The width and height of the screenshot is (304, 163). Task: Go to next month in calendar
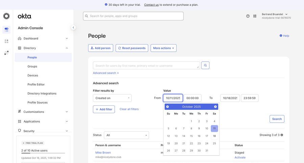[216, 107]
